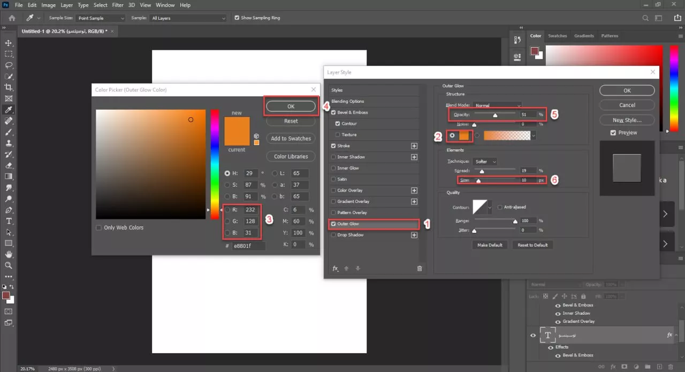
Task: Enable the Inner Glow checkbox
Action: [x=334, y=168]
